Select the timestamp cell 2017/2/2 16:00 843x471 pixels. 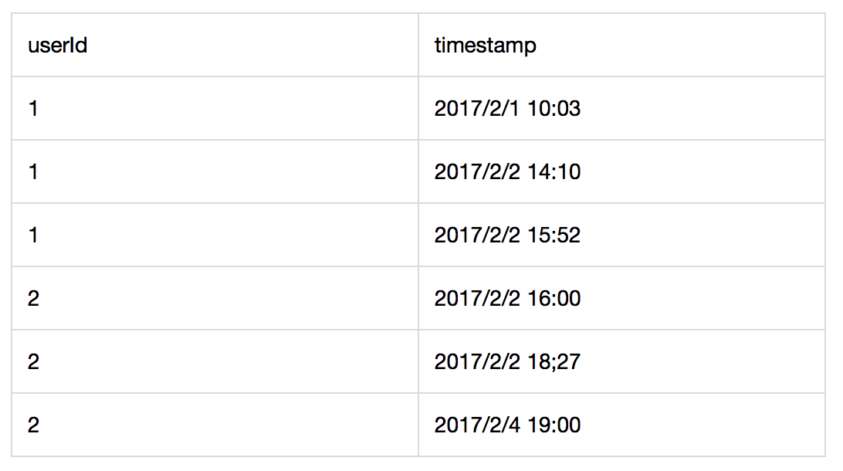tap(621, 298)
